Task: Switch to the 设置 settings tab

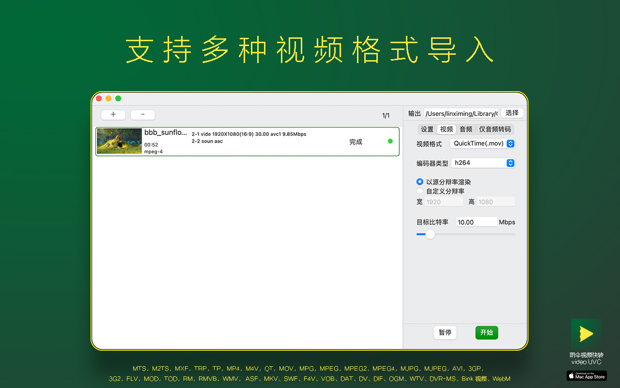Action: tap(427, 129)
